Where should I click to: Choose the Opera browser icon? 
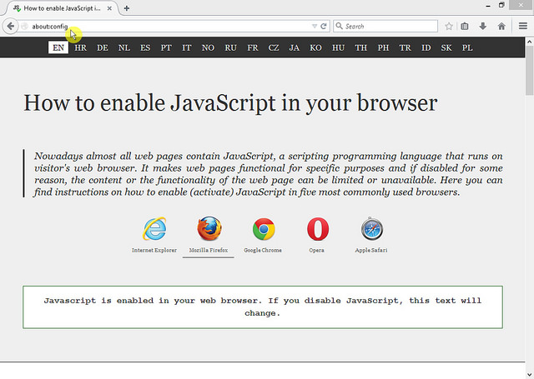pos(317,229)
